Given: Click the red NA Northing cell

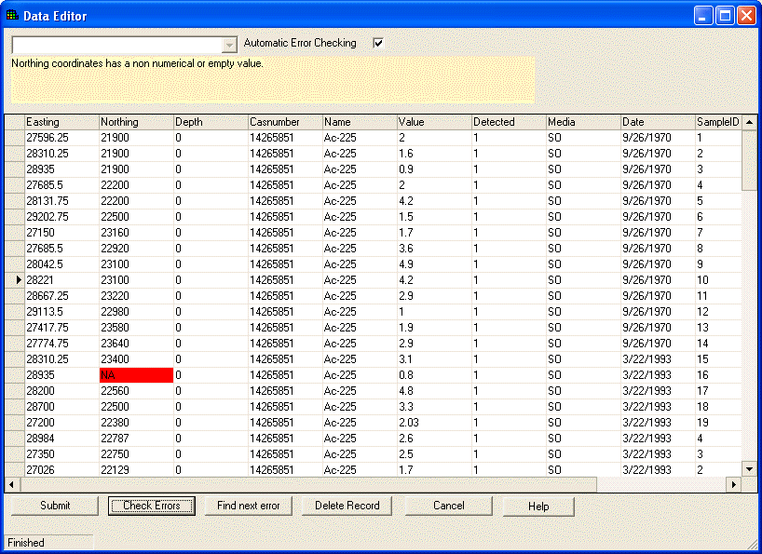Looking at the screenshot, I should point(137,375).
